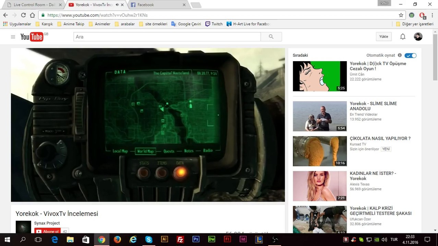
Task: Open Firefox from the taskbar
Action: click(117, 240)
